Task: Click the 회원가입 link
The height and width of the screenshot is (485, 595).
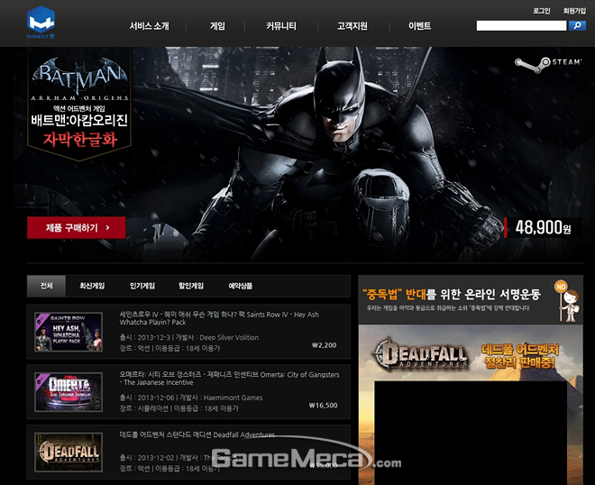Action: pos(574,11)
